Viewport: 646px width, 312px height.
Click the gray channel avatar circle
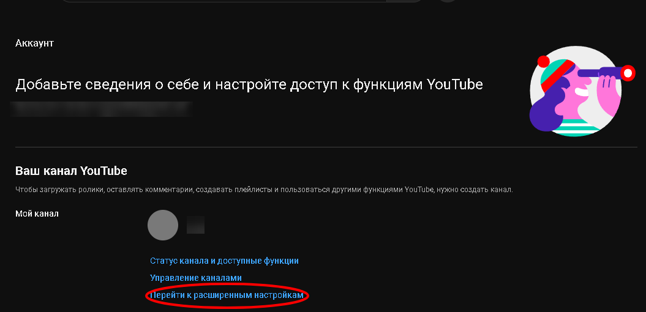pyautogui.click(x=163, y=225)
